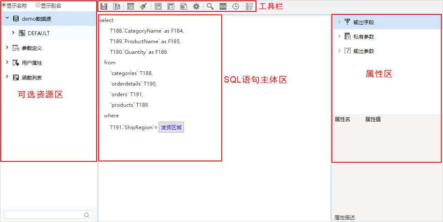This screenshot has width=443, height=222.
Task: Select the 输出字段 label
Action: pos(364,22)
